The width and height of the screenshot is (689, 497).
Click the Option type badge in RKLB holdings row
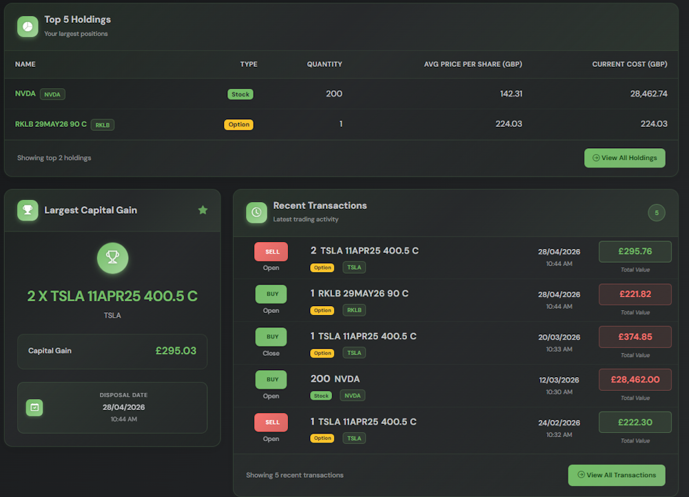coord(238,124)
